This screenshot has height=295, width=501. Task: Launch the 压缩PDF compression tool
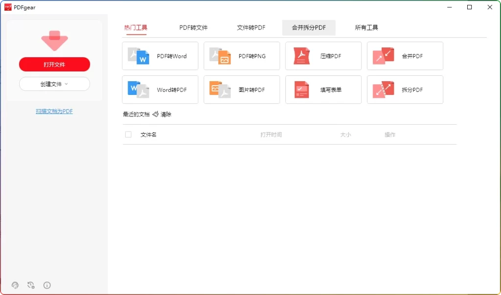point(323,56)
